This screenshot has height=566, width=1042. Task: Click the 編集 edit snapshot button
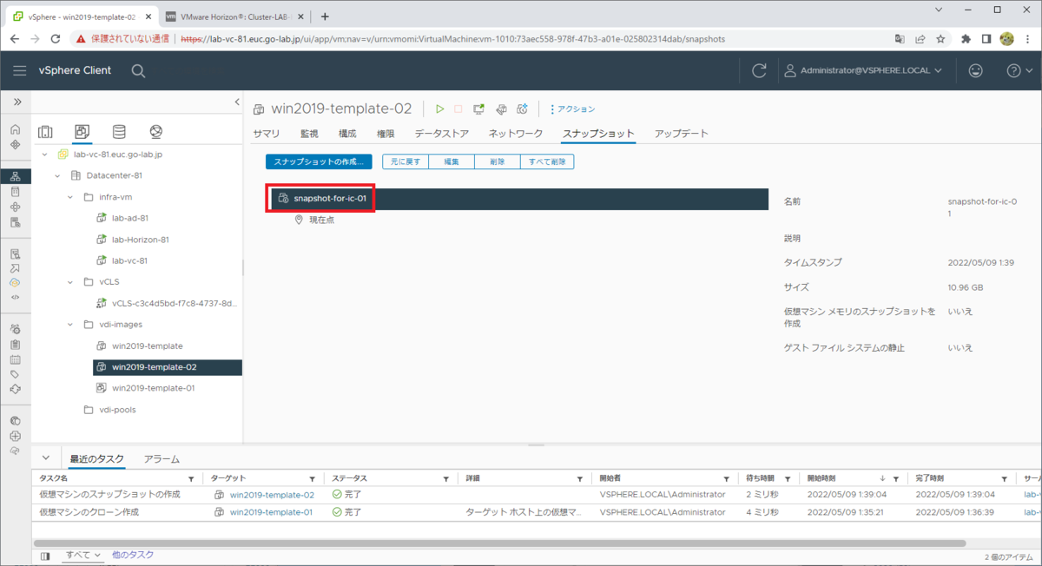452,161
